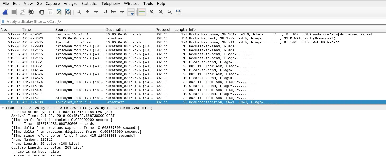The image size is (386, 156).
Task: Close the current capture file icon
Action: 59,12
